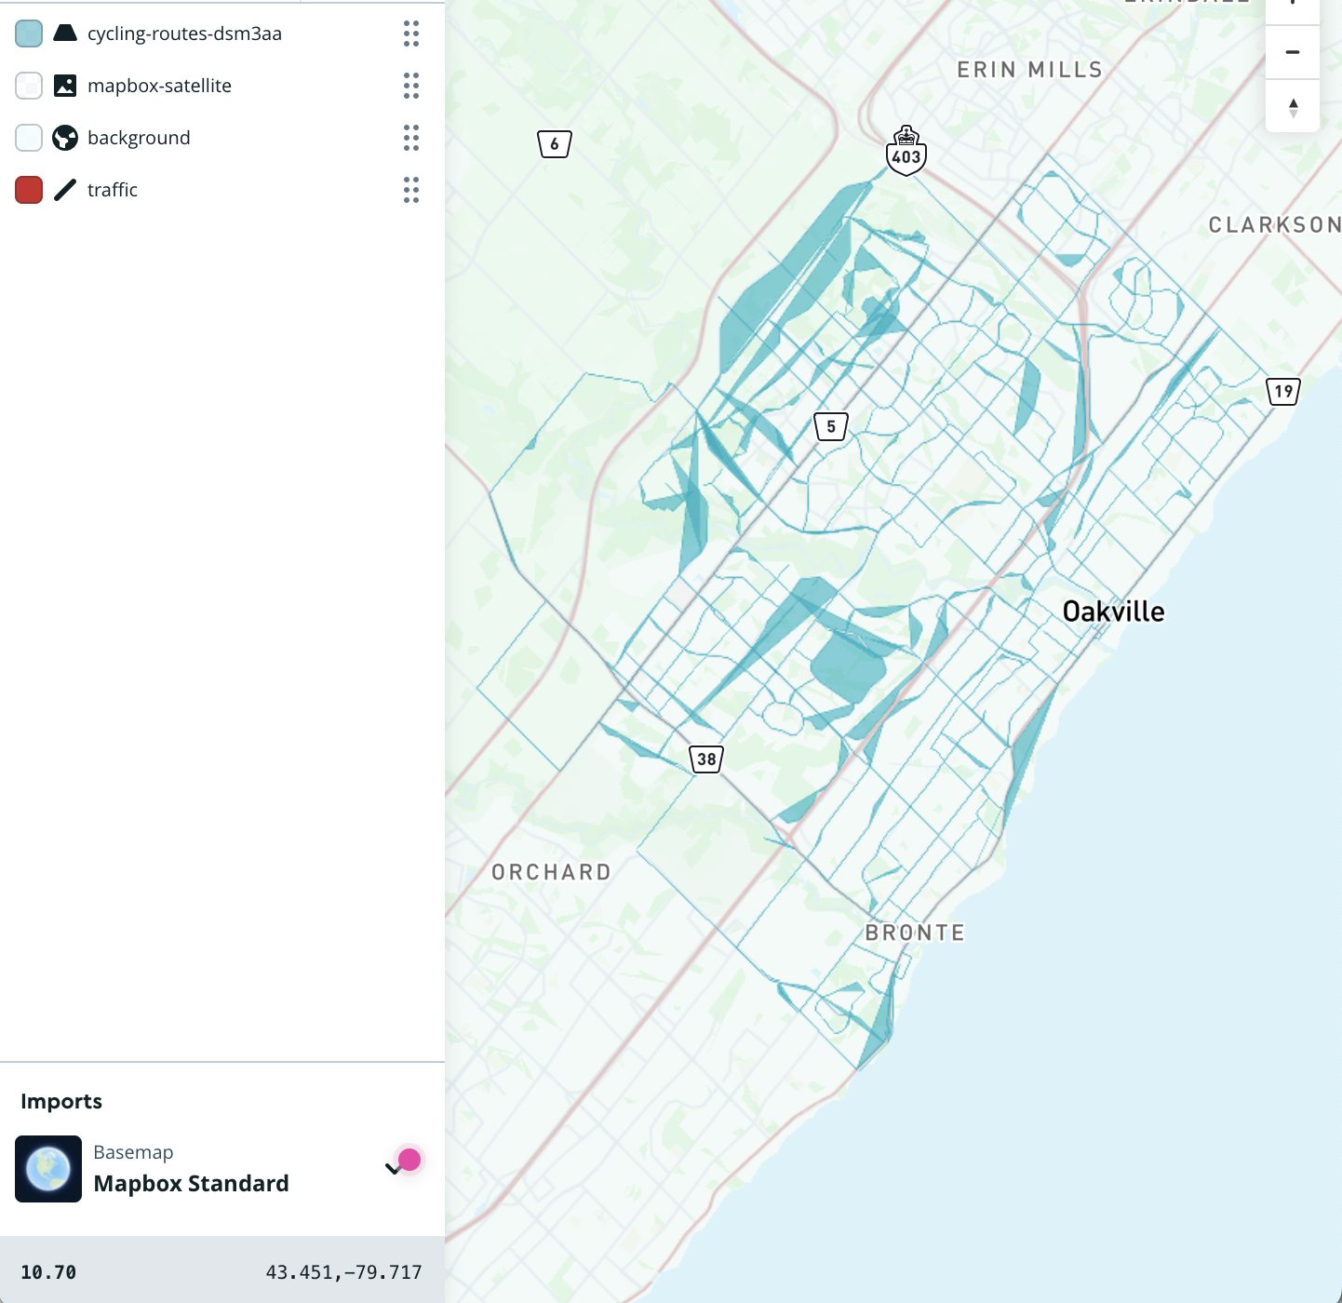This screenshot has height=1303, width=1342.
Task: Select the cycling-routes-dsm3aa layer
Action: [184, 34]
